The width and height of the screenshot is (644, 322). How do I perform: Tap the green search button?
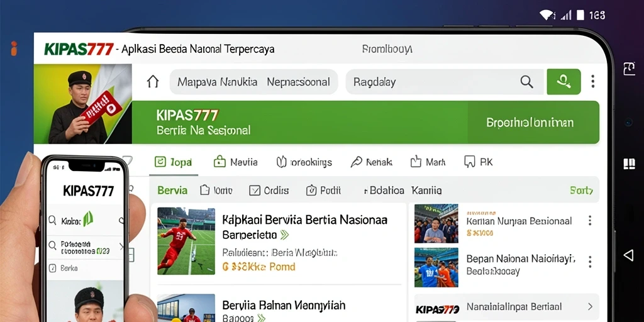pos(563,82)
